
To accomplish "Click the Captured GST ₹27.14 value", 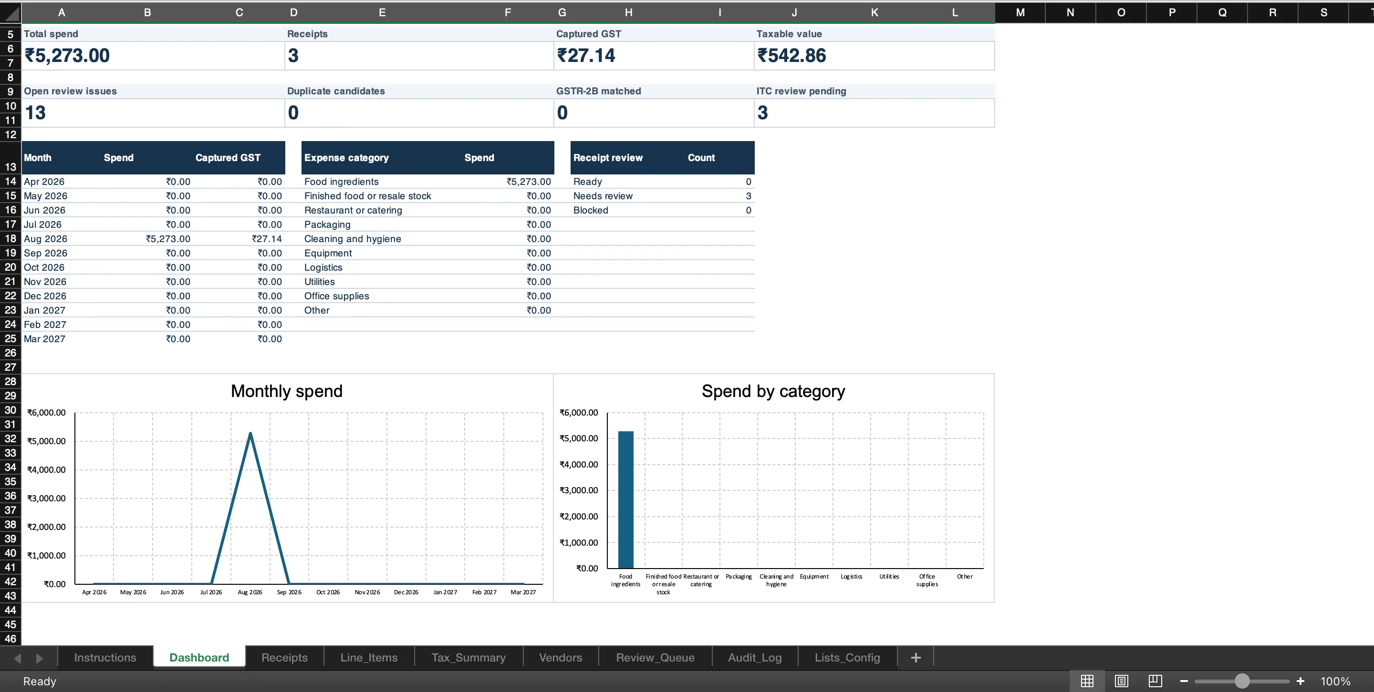I will tap(586, 55).
